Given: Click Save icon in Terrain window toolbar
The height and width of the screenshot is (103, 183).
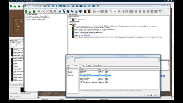Looking at the screenshot, I should click(x=19, y=6).
